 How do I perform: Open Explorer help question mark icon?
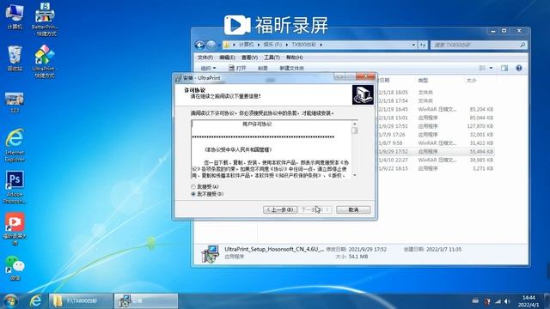(x=519, y=68)
